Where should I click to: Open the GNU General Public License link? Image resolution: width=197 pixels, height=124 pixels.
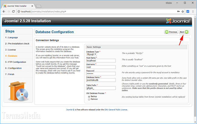[116, 110]
